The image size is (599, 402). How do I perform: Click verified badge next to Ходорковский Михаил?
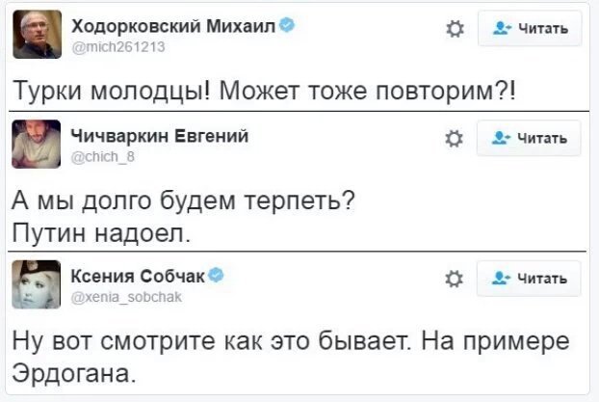[287, 25]
